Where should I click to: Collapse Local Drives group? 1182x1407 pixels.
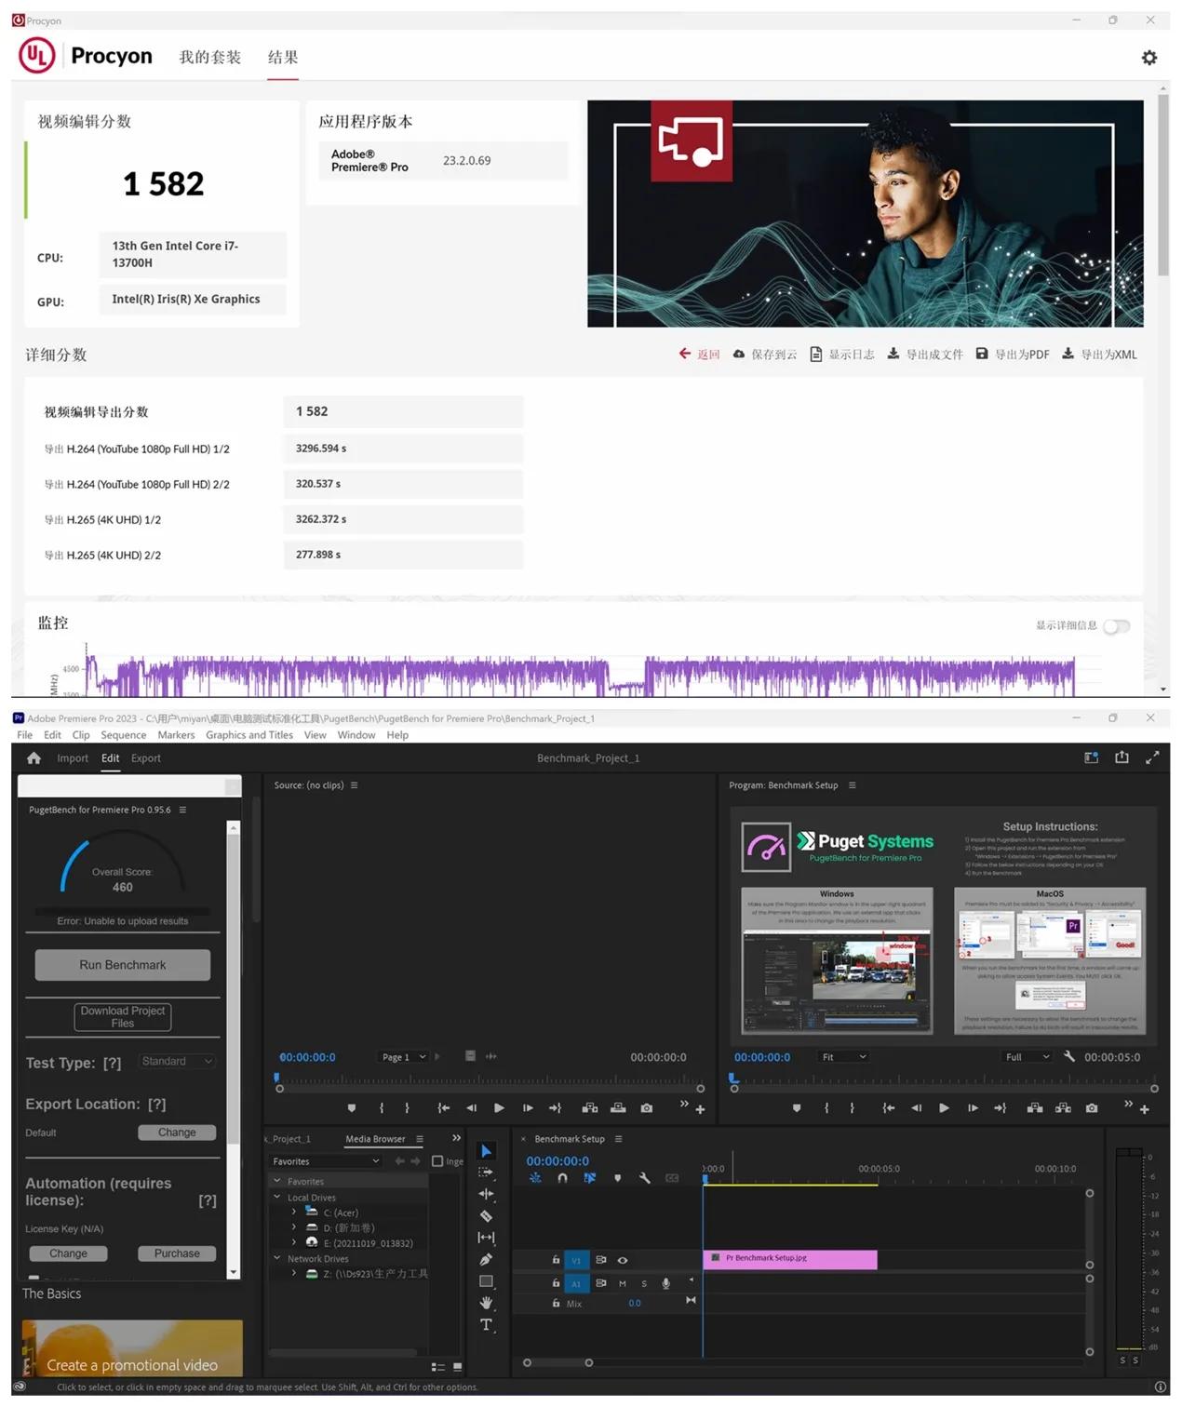coord(277,1198)
